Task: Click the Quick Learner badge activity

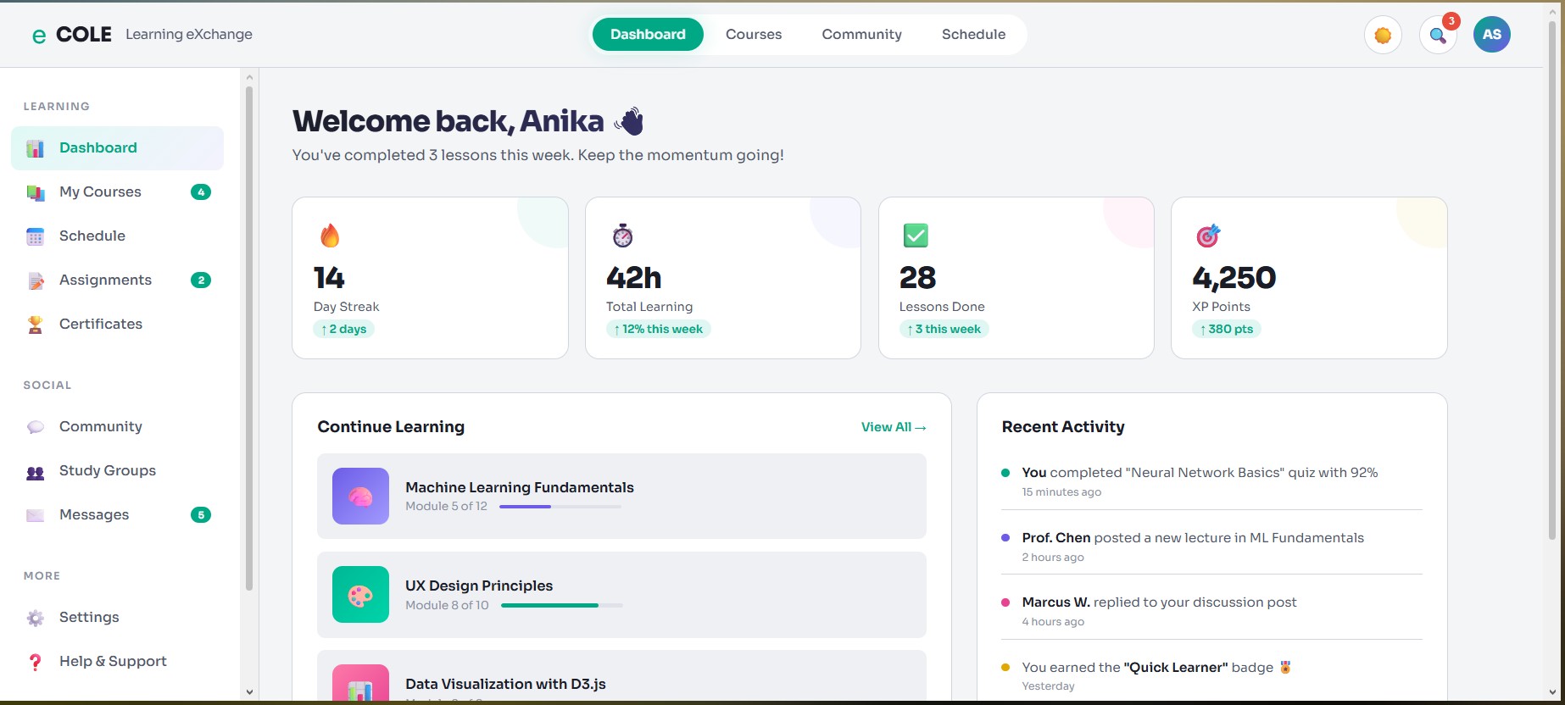Action: click(x=1212, y=676)
